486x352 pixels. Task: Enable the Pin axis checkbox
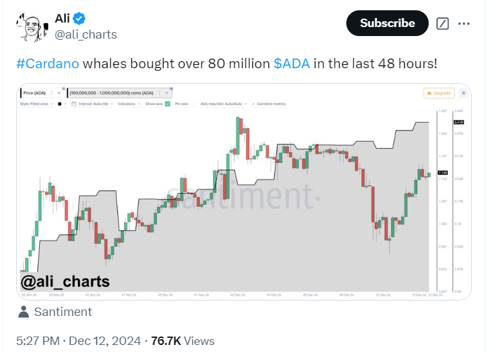(x=193, y=104)
